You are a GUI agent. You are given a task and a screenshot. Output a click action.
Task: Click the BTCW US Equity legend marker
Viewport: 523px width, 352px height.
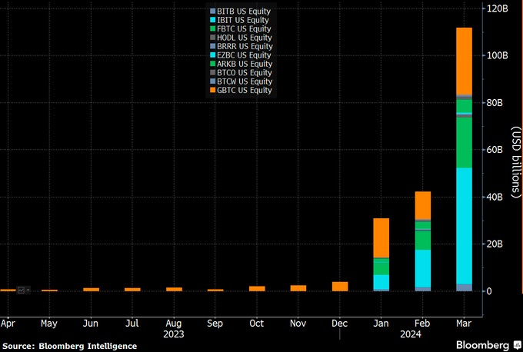pos(212,81)
